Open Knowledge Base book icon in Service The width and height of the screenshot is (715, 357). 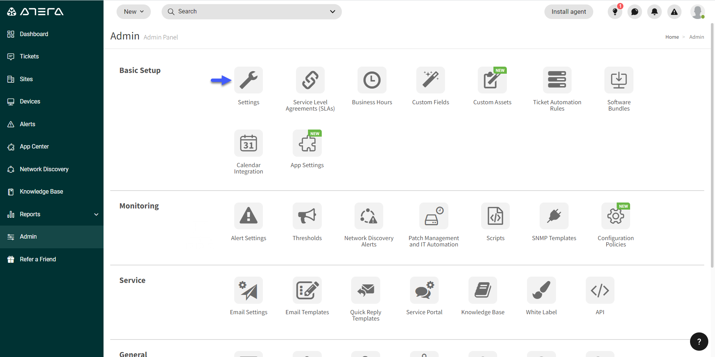tap(483, 290)
